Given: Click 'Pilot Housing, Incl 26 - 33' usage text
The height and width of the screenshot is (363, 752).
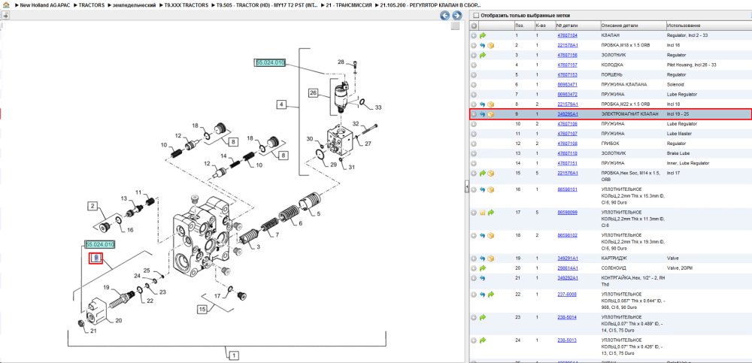Looking at the screenshot, I should (692, 65).
